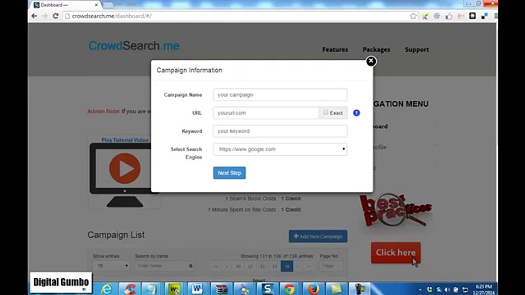525x295 pixels.
Task: Bookmark this page with the star icon
Action: click(413, 16)
